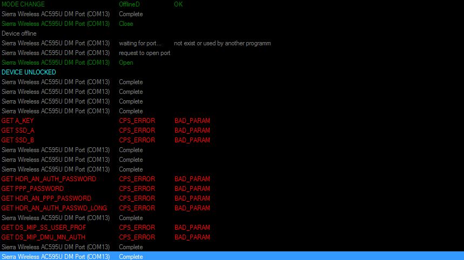Click BAD_PARAM beside GET HDR_AN_PPP_PASSWORD

coord(192,199)
